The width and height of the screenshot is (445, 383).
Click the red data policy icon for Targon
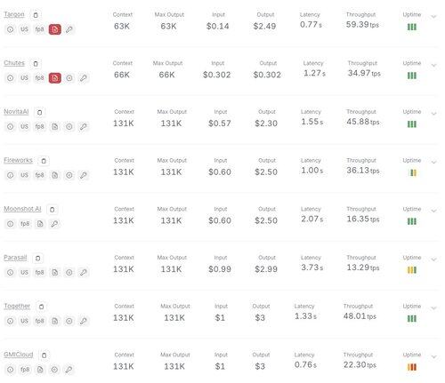pyautogui.click(x=55, y=29)
